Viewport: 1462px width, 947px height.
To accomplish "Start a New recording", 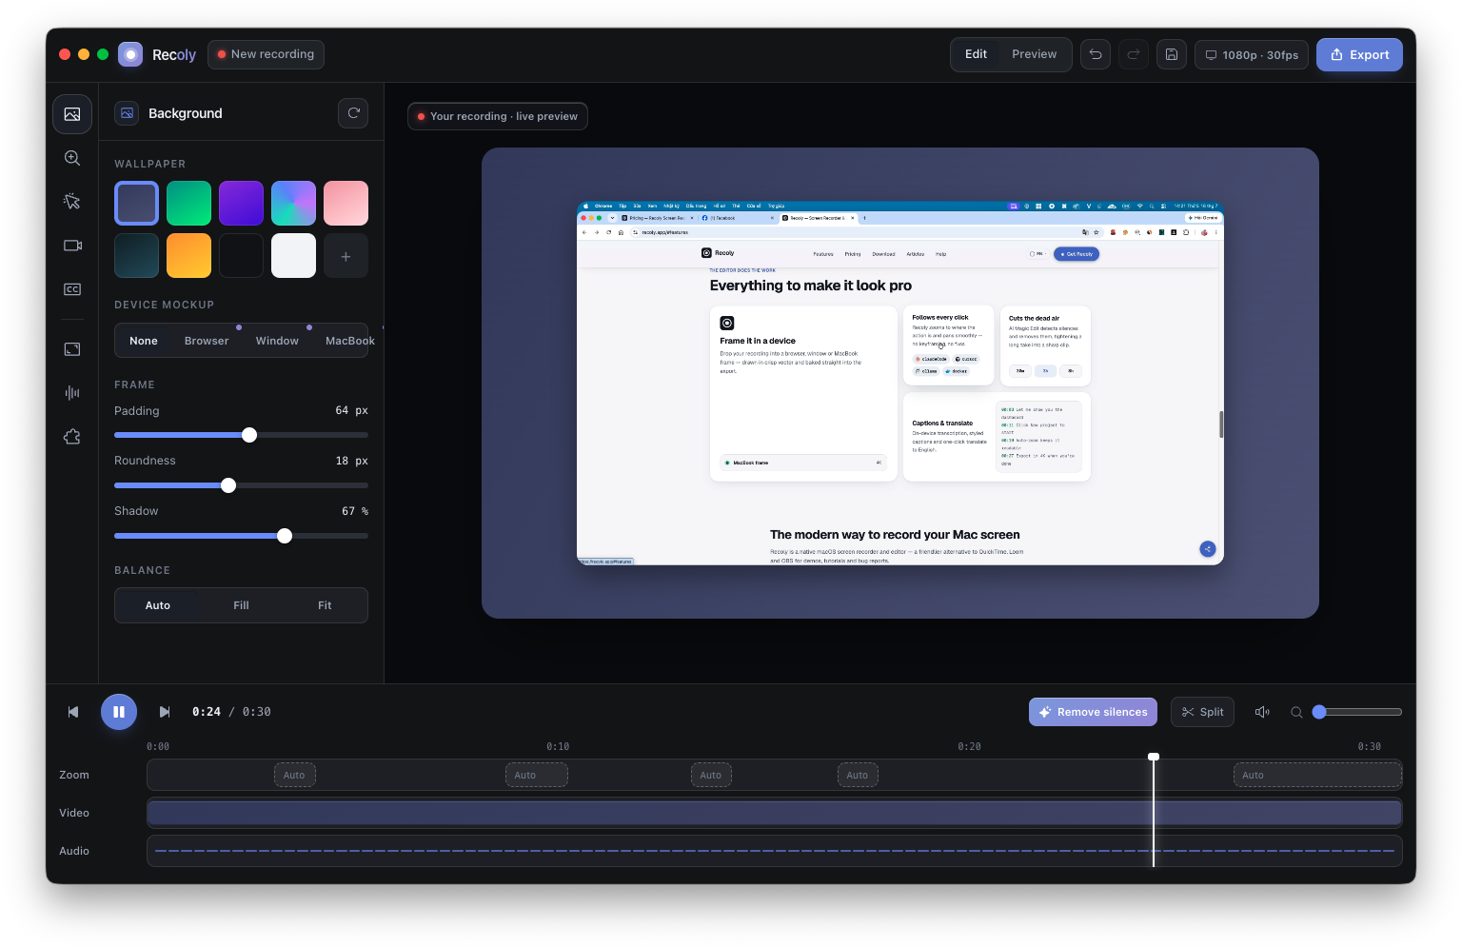I will 266,54.
